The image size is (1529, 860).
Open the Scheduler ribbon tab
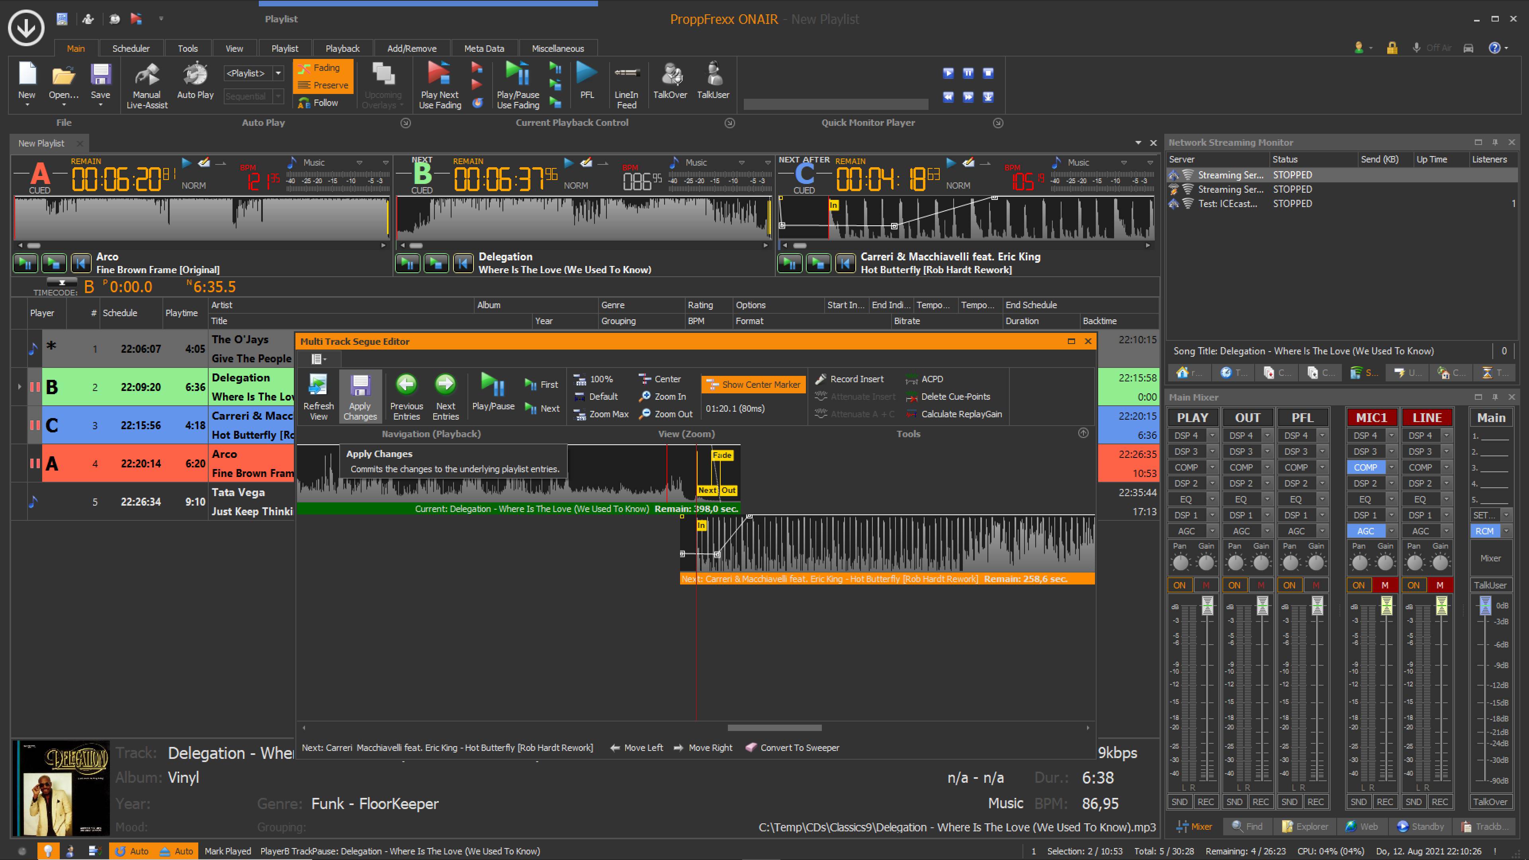[x=131, y=49]
